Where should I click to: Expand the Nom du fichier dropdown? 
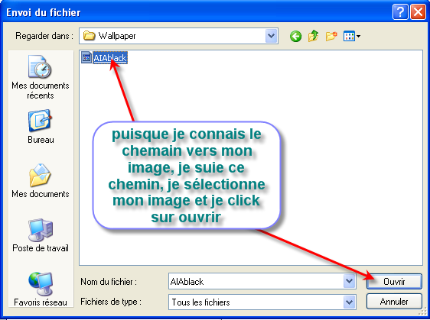tap(349, 281)
